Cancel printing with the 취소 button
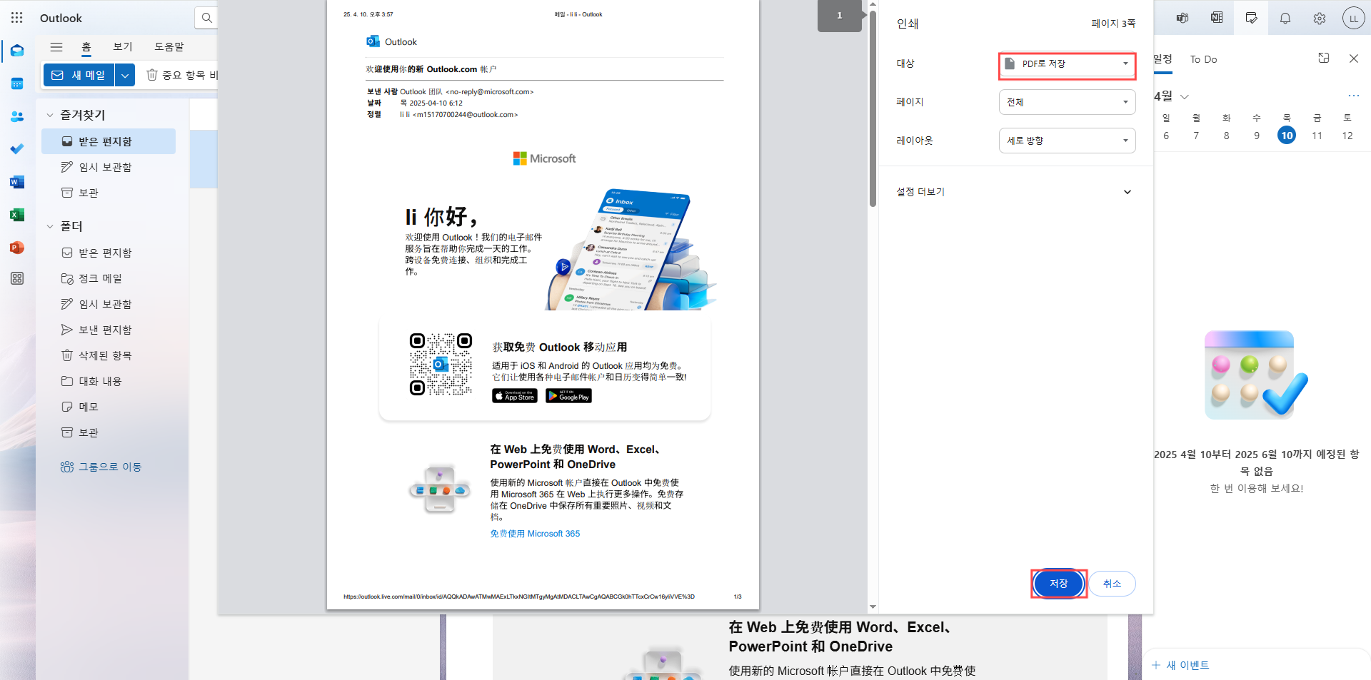Viewport: 1371px width, 680px height. click(1112, 583)
